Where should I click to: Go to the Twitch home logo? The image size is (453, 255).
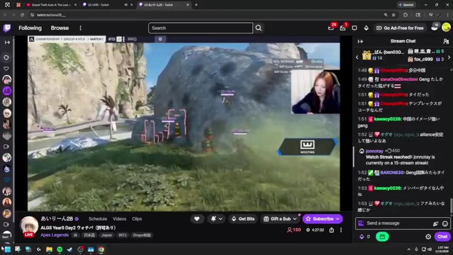click(x=7, y=28)
